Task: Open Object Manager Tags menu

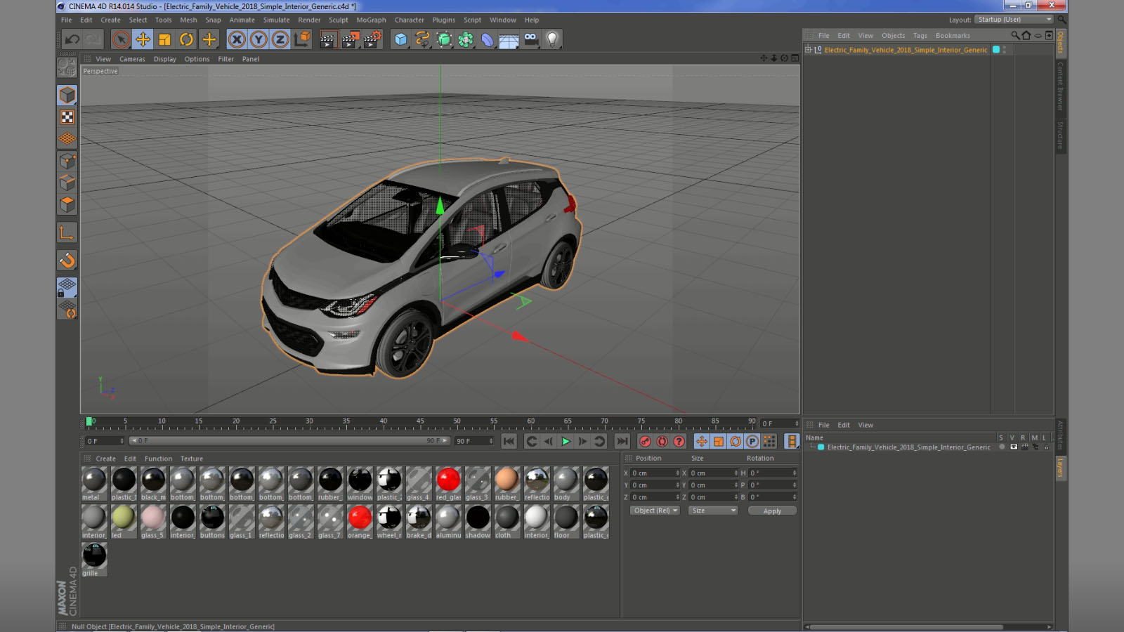Action: pos(920,36)
